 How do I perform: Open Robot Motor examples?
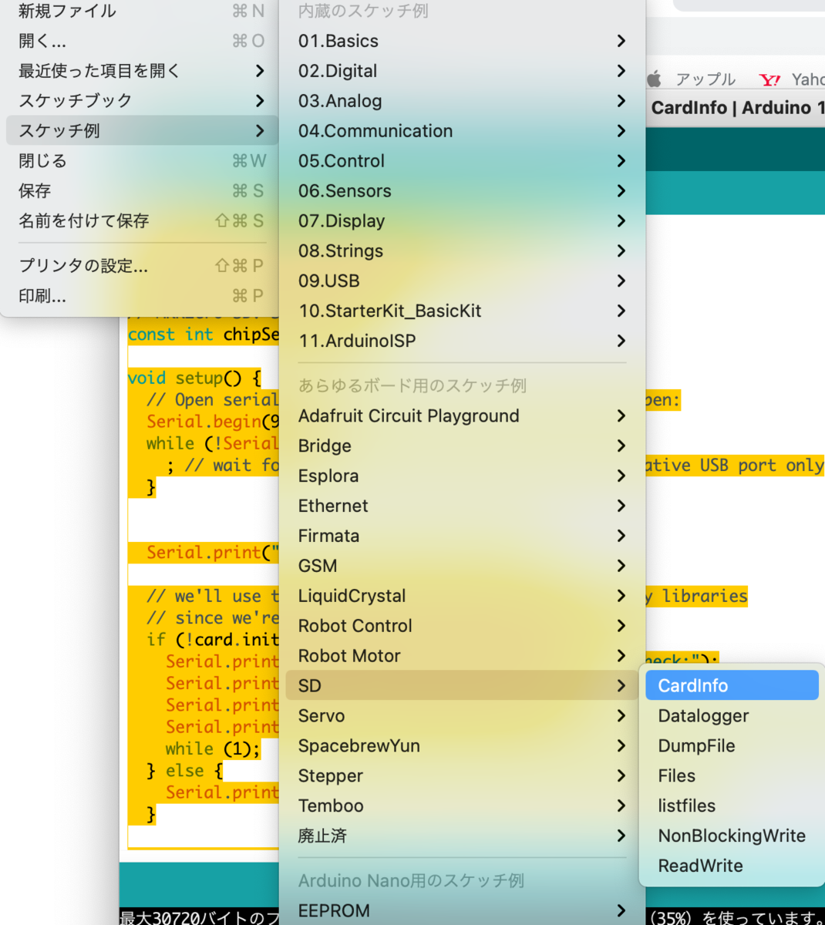[462, 657]
